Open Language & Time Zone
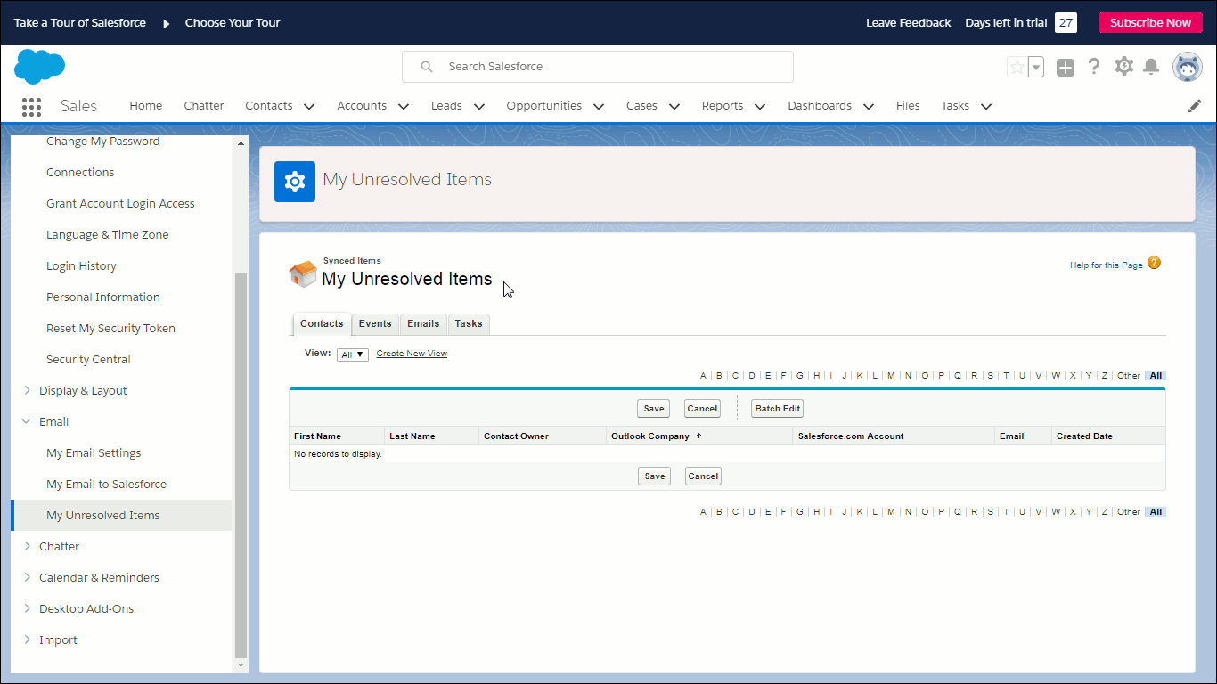 click(x=107, y=235)
